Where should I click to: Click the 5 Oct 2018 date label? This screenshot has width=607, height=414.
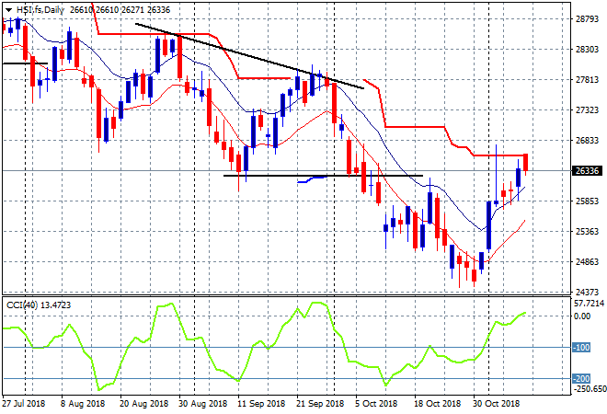[376, 404]
